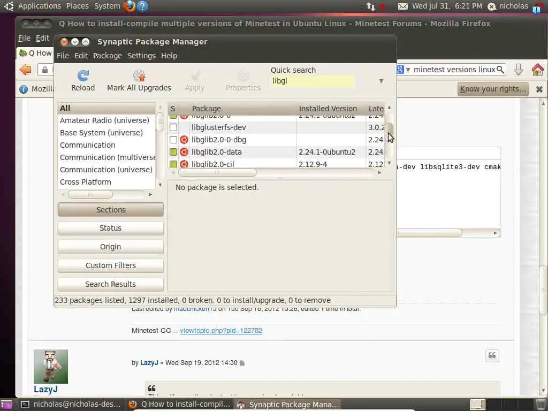548x411 pixels.
Task: Open the Package menu
Action: click(108, 56)
